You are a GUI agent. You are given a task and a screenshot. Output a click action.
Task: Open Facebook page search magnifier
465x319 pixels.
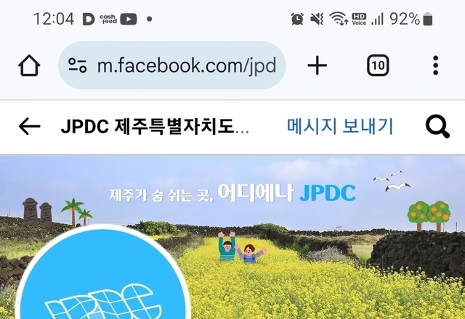tap(437, 127)
